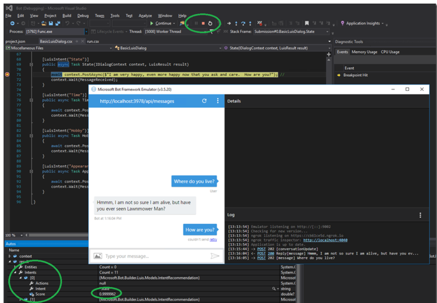Screen dimensions: 437x303
Task: Click the Application Insights lightbulb icon
Action: (343, 24)
